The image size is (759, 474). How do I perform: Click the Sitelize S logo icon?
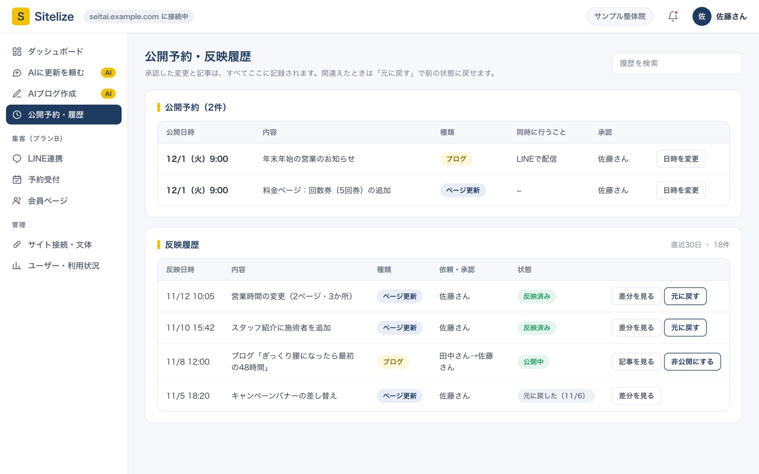click(20, 17)
